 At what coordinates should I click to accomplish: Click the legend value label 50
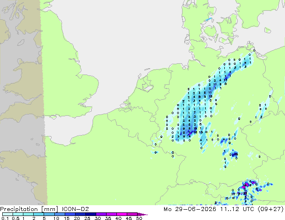click(x=139, y=218)
